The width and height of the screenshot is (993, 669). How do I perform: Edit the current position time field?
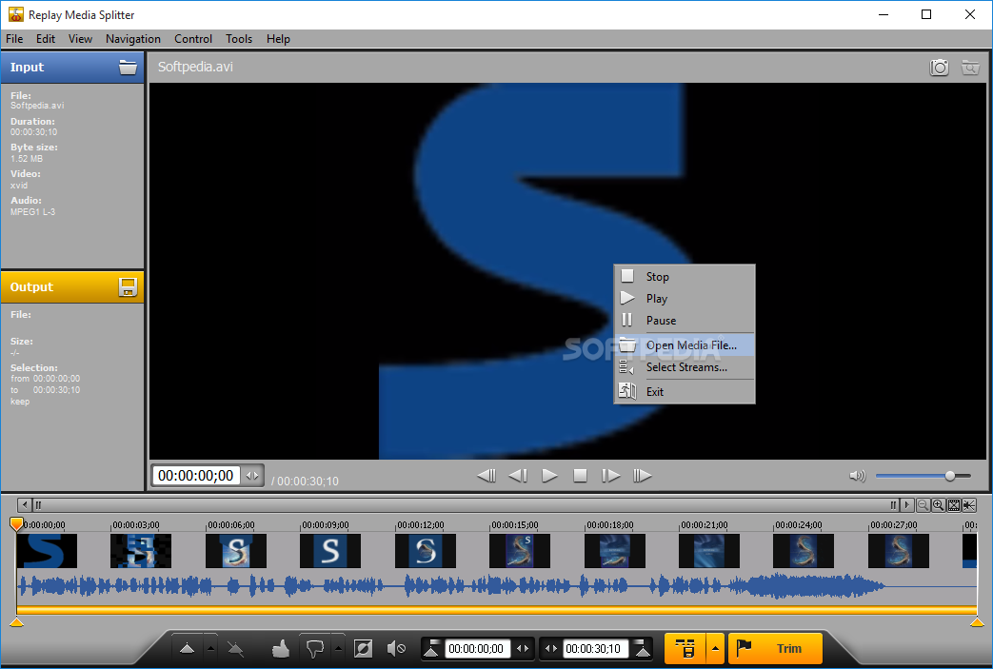point(196,475)
